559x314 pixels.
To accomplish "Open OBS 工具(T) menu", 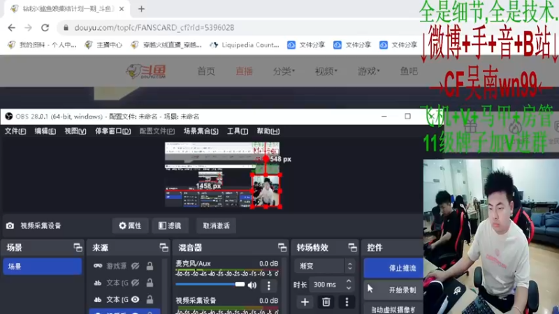I will point(238,131).
